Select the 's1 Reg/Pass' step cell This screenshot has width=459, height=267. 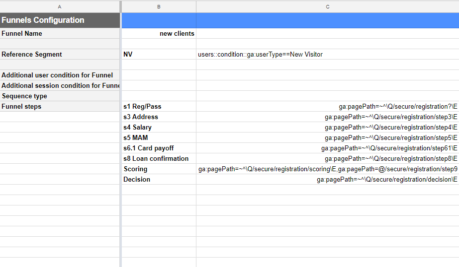tap(159, 106)
